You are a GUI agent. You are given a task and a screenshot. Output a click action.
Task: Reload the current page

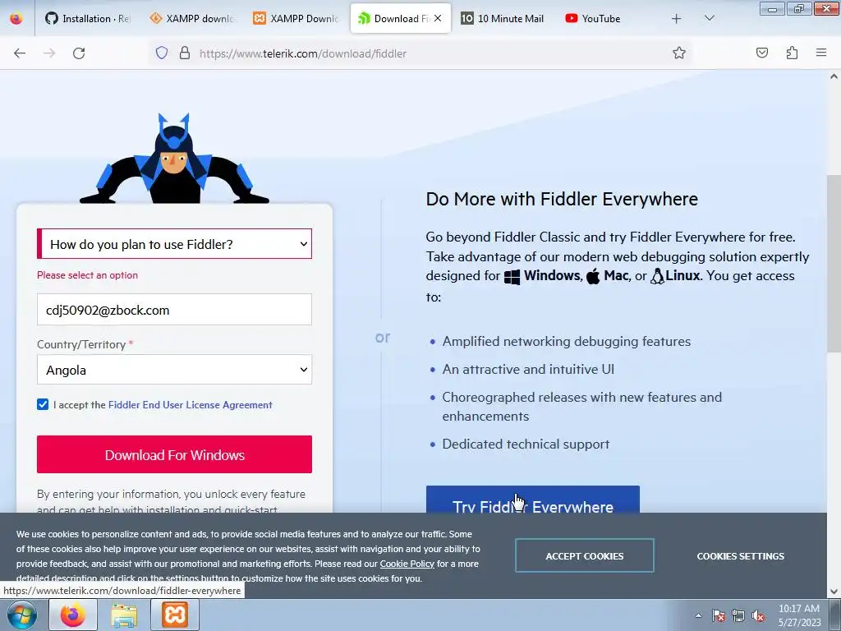tap(79, 53)
